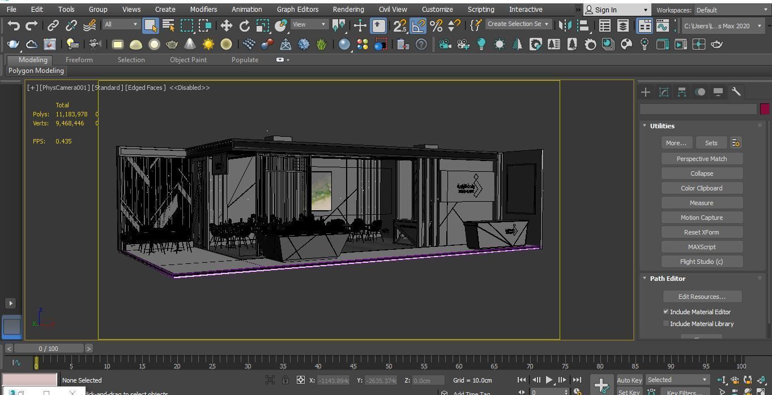This screenshot has height=395, width=772.
Task: Open the Utilities wrench panel tab
Action: (x=736, y=92)
